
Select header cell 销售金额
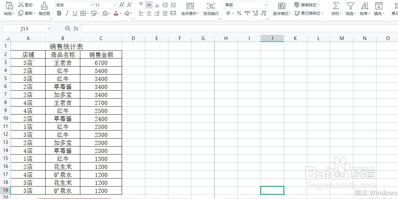(101, 54)
